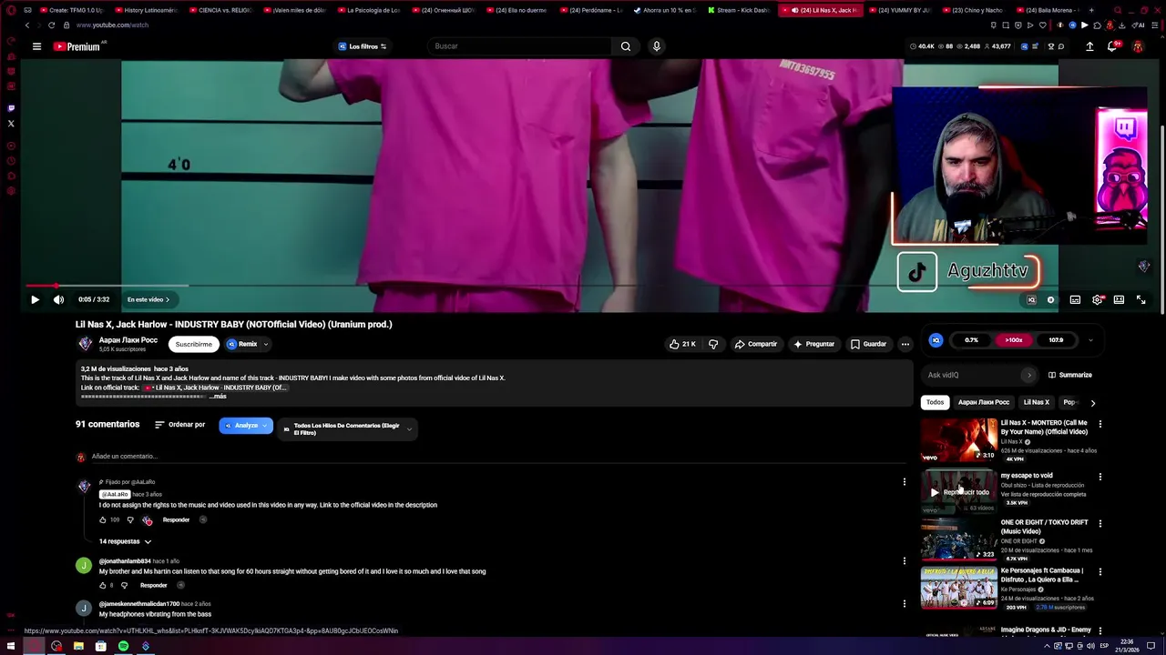Switch to 'Stream - Kick Dashboard' browser tab
Screen dimensions: 1166x655
pos(738,10)
